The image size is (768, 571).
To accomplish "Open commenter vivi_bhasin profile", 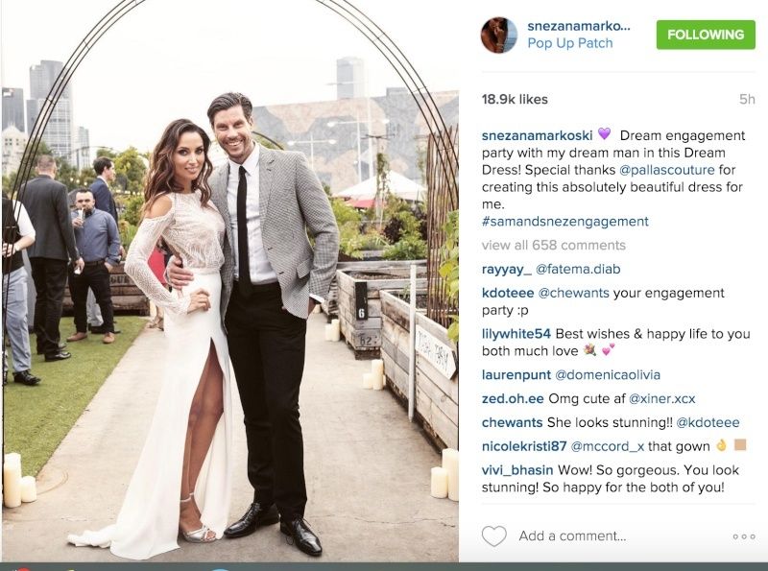I will pos(517,470).
